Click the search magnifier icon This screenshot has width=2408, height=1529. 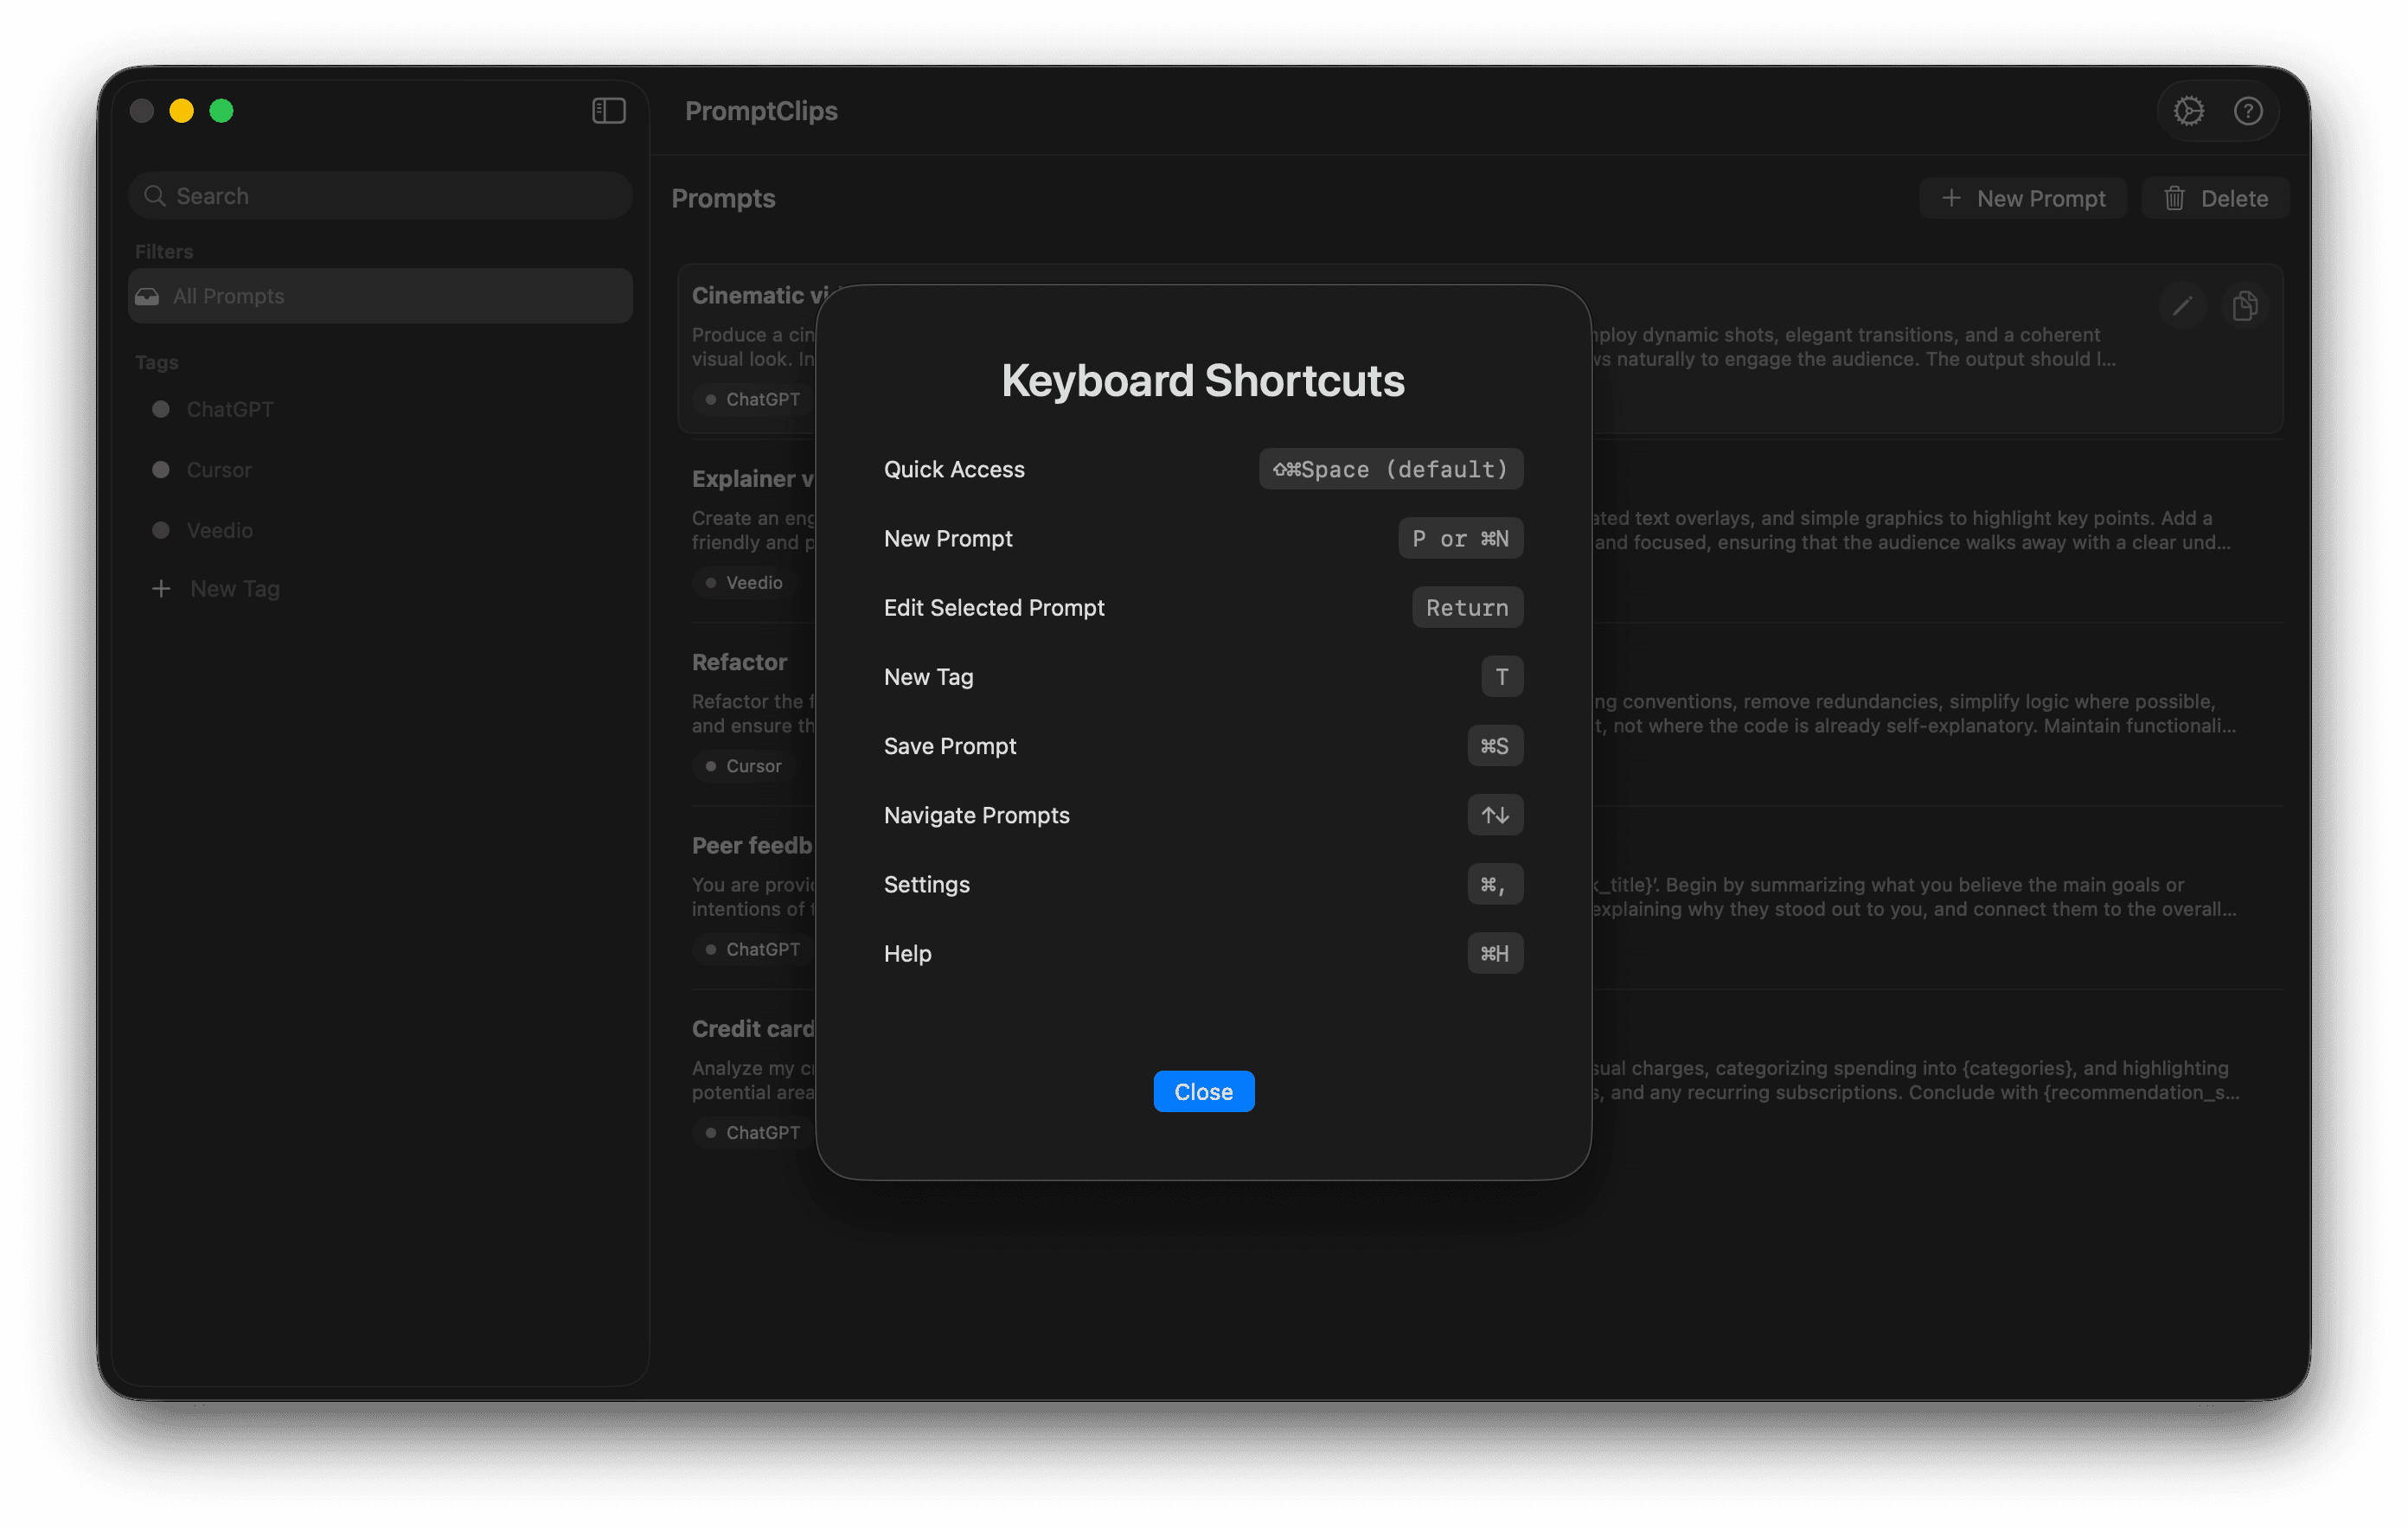pyautogui.click(x=155, y=196)
